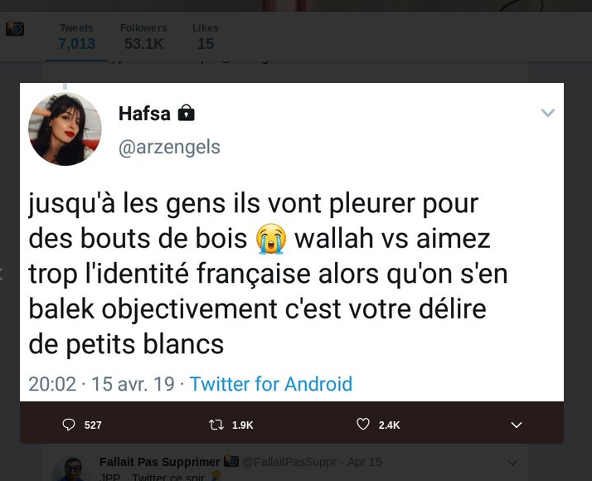This screenshot has width=592, height=481.
Task: Click the crying face emoji in the tweet
Action: pos(270,239)
